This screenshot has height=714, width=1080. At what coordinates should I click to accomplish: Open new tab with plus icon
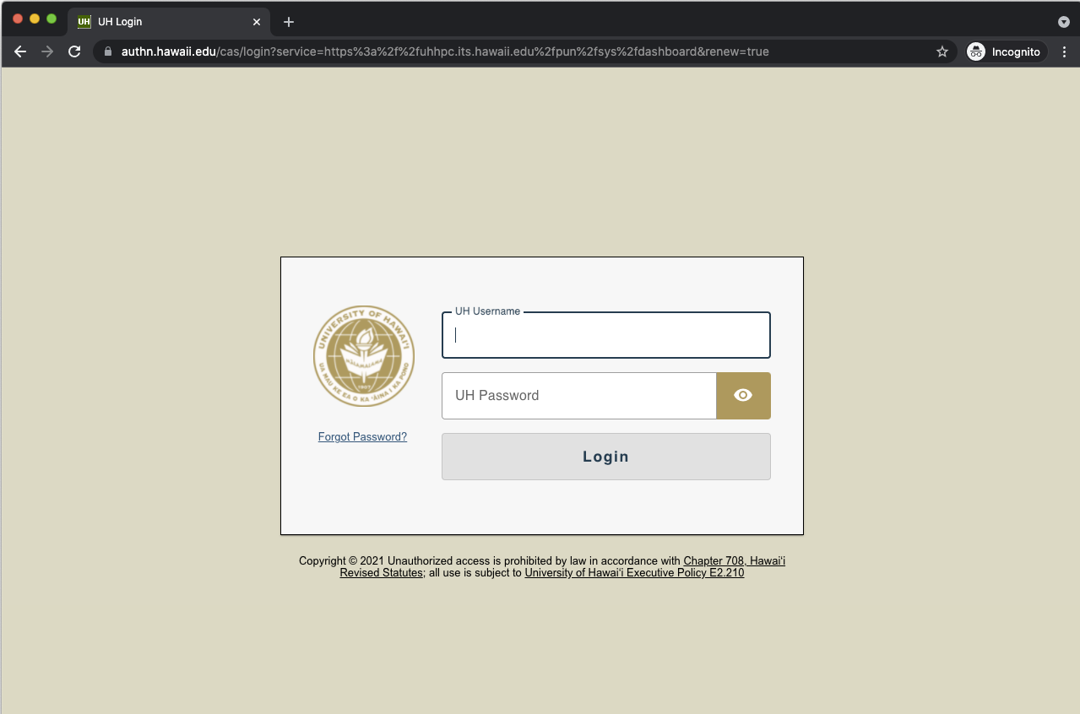[x=289, y=22]
